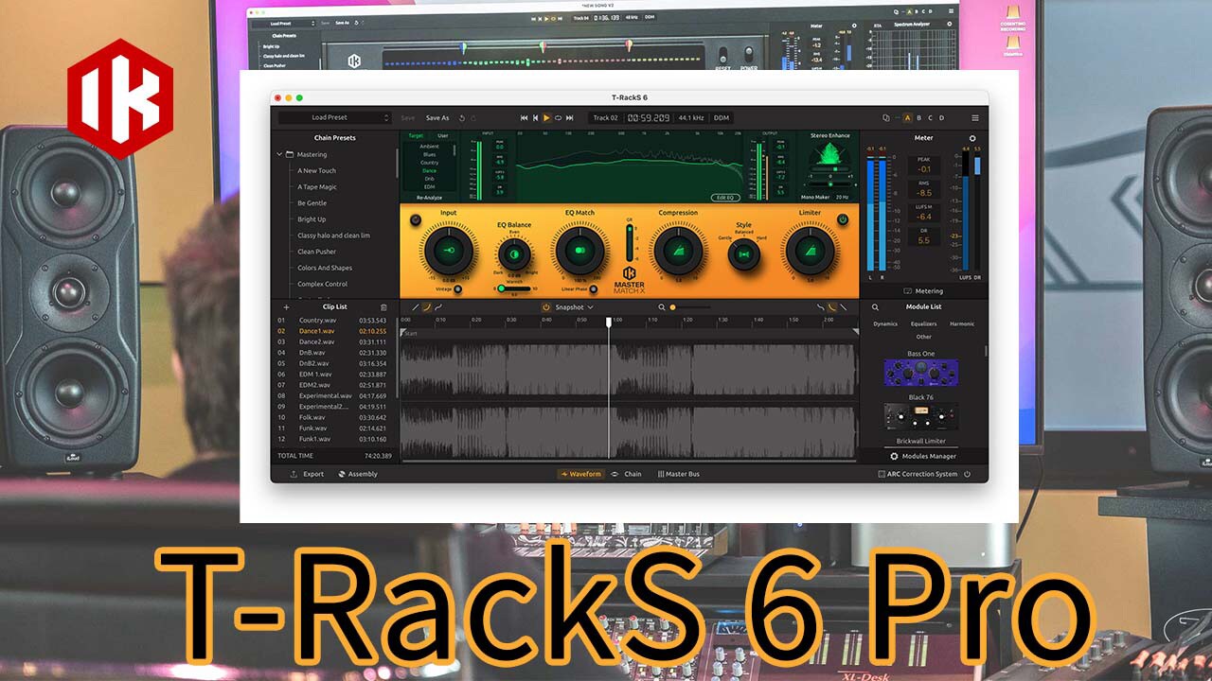Click the Modules Manager gear icon
1212x681 pixels.
point(894,456)
